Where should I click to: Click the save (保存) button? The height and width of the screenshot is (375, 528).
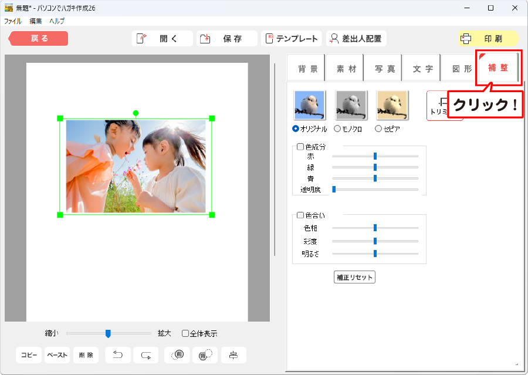(x=226, y=39)
